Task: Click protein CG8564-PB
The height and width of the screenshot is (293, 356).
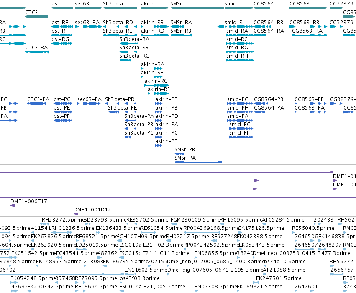Action: tap(269, 99)
